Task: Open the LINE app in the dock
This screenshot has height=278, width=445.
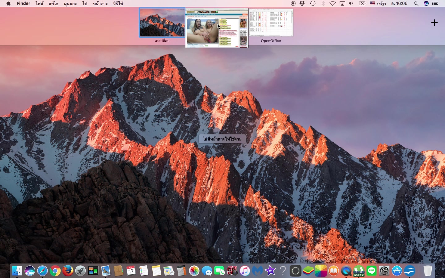Action: (x=371, y=271)
